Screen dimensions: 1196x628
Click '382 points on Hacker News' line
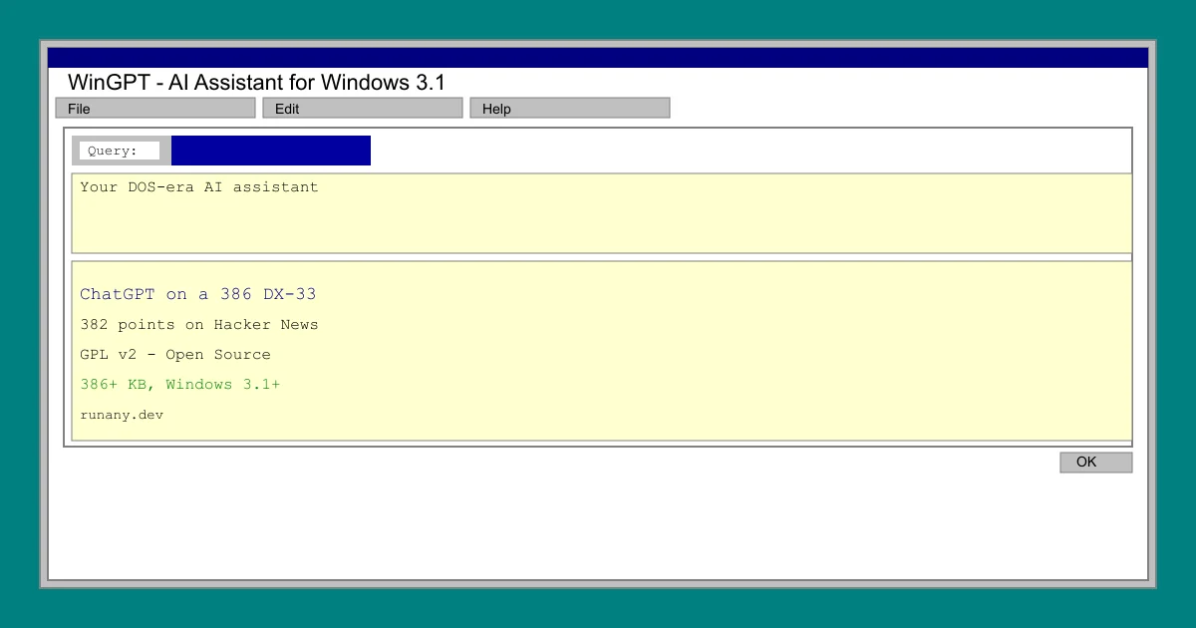(199, 324)
